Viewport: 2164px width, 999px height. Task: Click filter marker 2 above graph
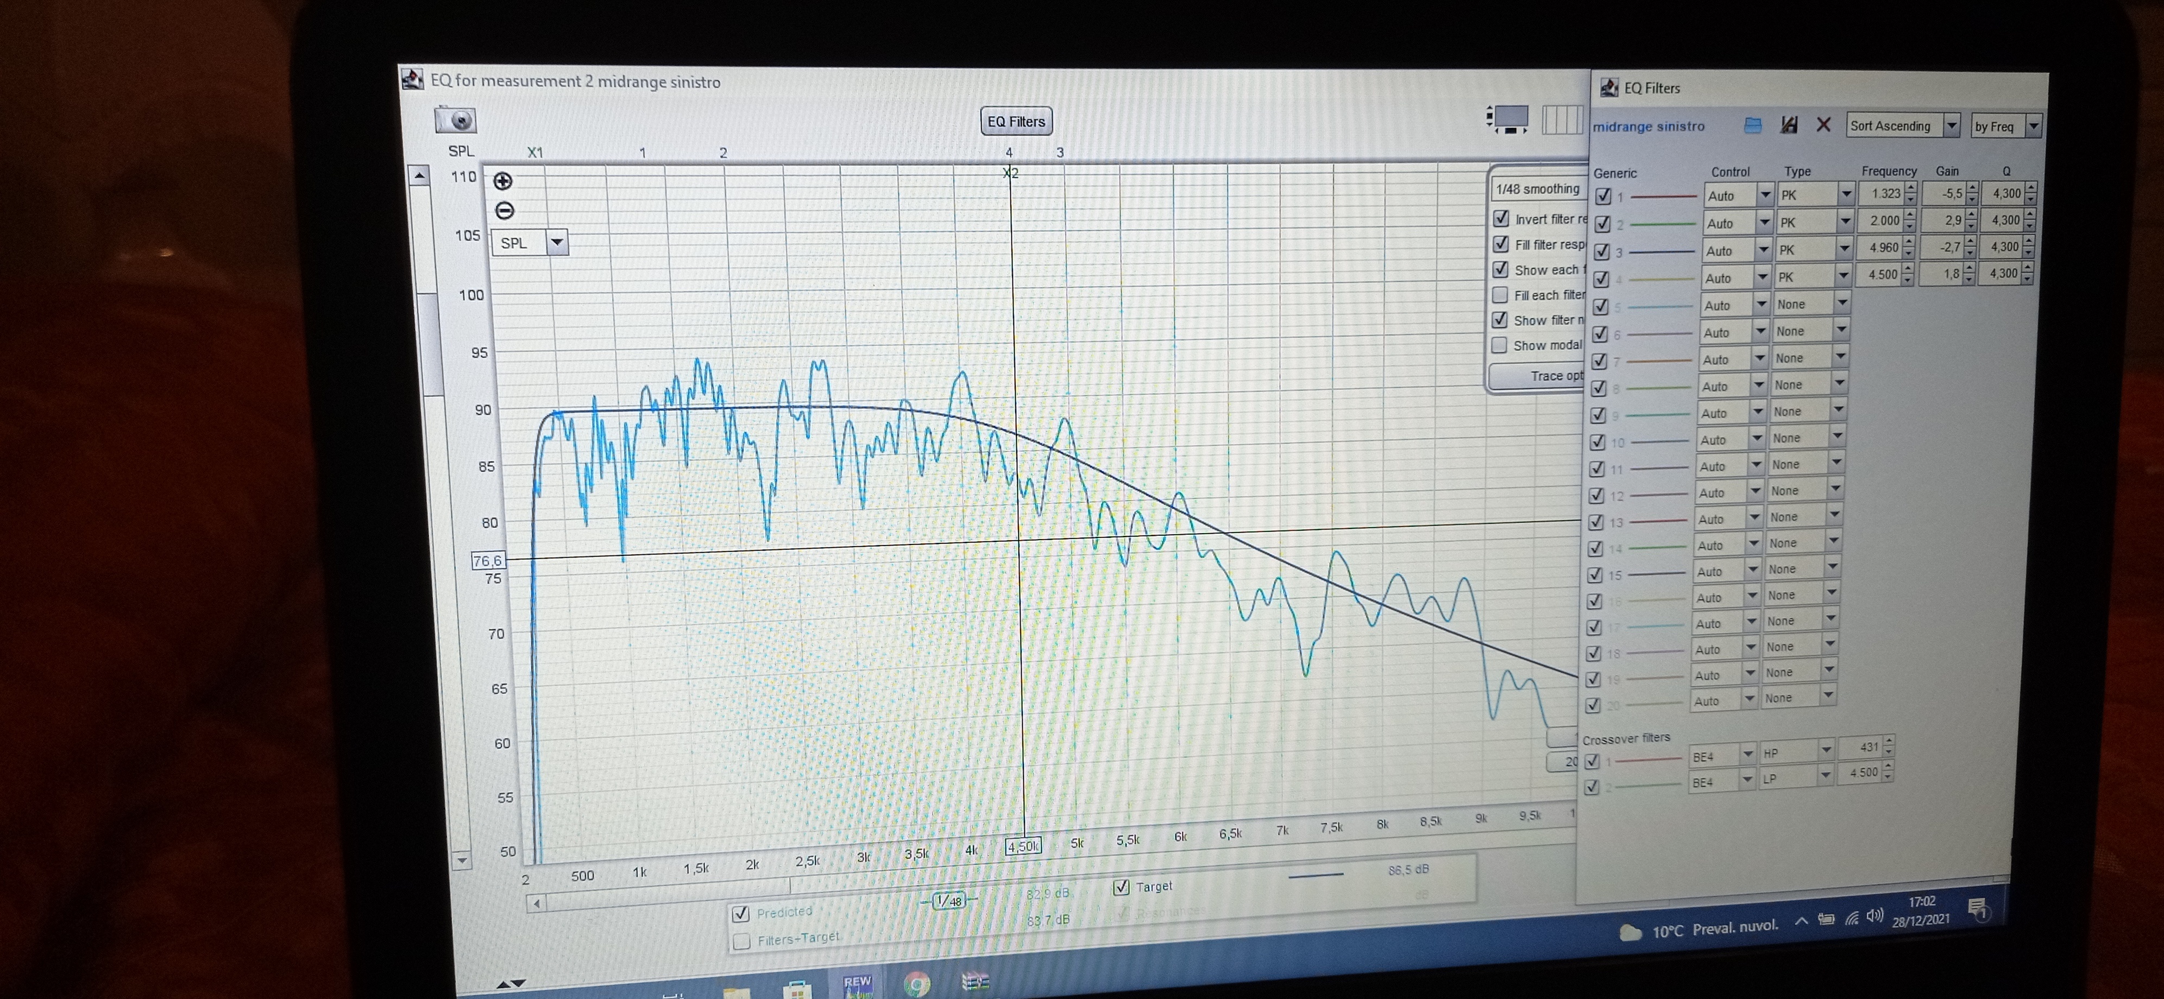tap(722, 153)
